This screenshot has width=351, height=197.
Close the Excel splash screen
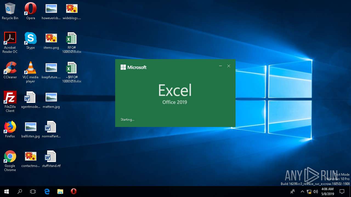click(x=229, y=66)
